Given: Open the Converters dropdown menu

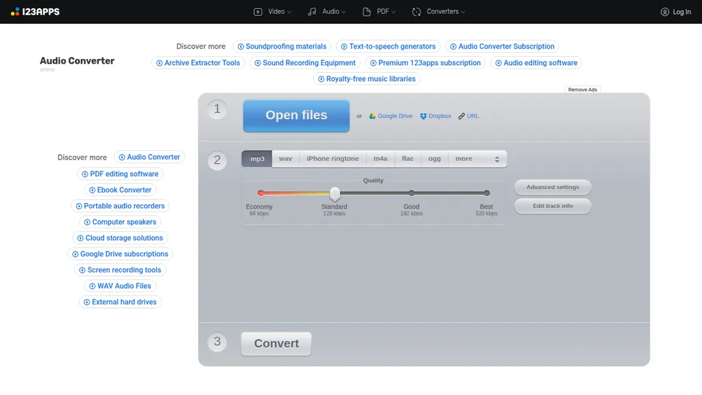Looking at the screenshot, I should point(438,12).
